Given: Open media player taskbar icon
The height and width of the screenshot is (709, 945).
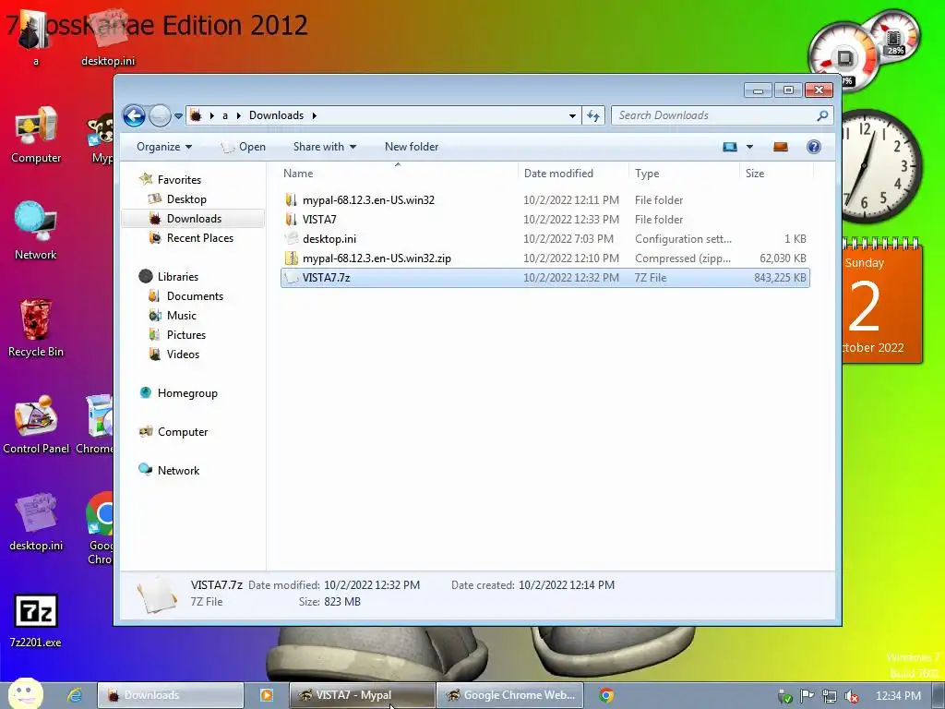Looking at the screenshot, I should tap(266, 695).
